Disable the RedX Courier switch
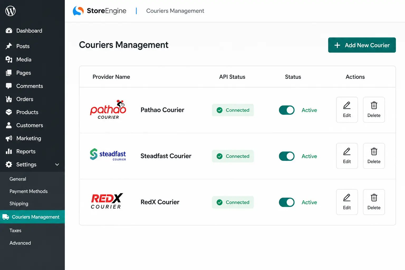The width and height of the screenshot is (405, 270). click(287, 202)
